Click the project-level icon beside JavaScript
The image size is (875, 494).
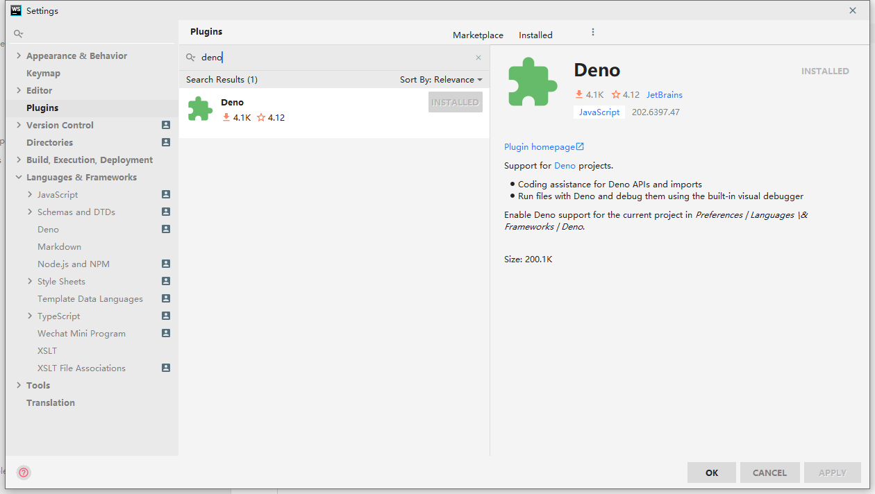[166, 194]
